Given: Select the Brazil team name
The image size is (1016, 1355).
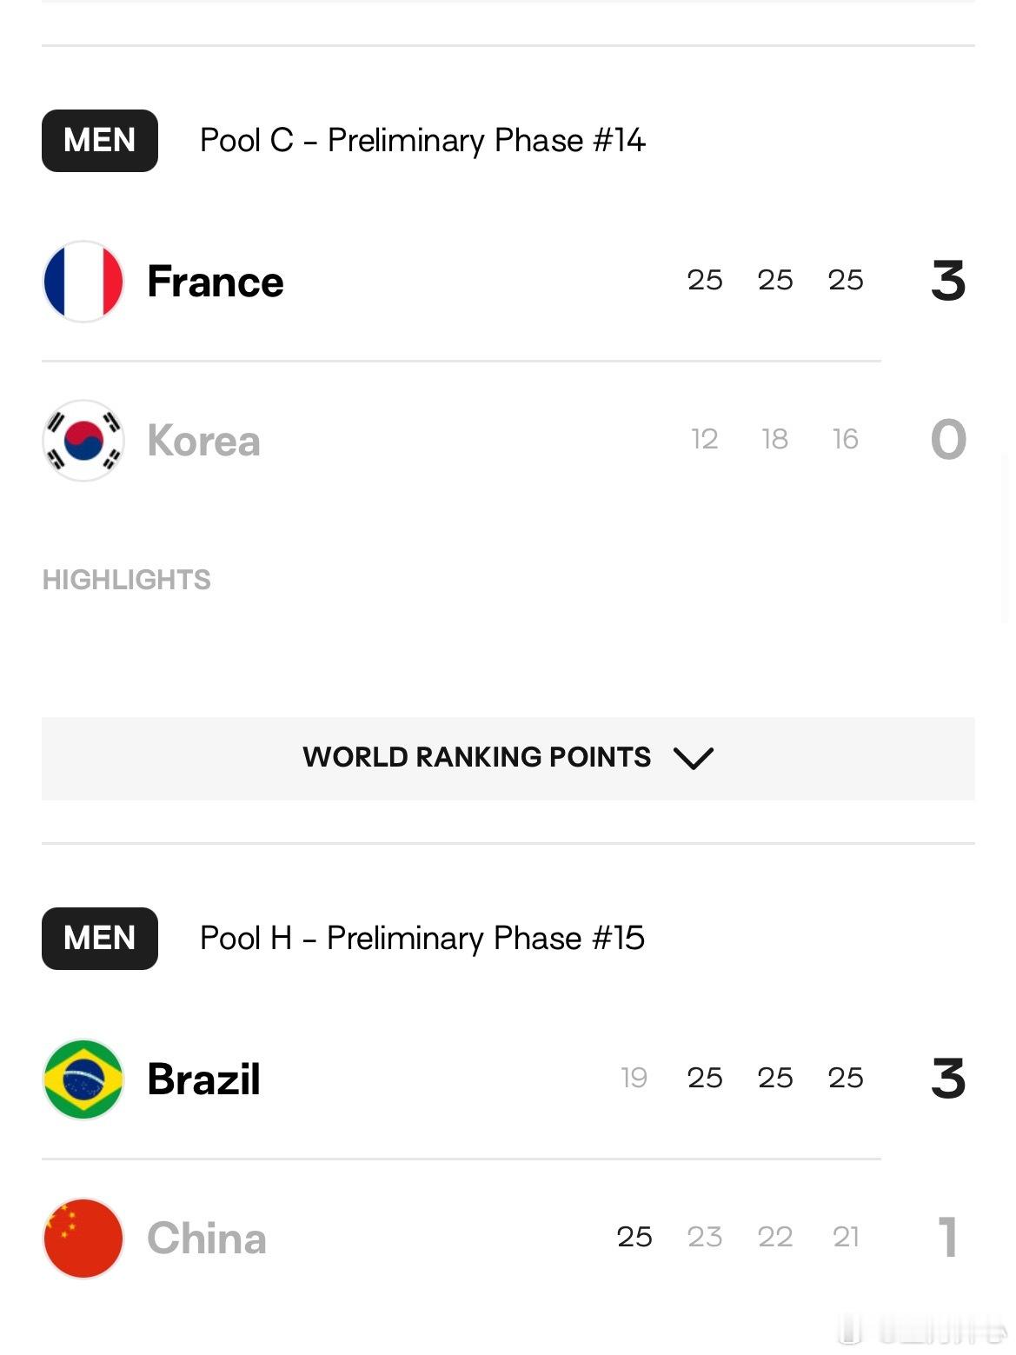Looking at the screenshot, I should [204, 1079].
